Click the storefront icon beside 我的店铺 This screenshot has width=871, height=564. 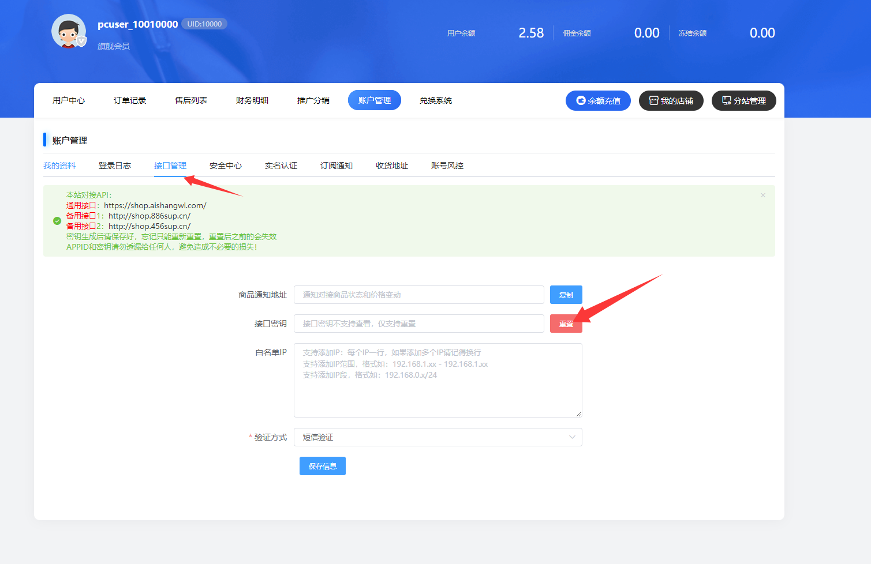coord(653,100)
